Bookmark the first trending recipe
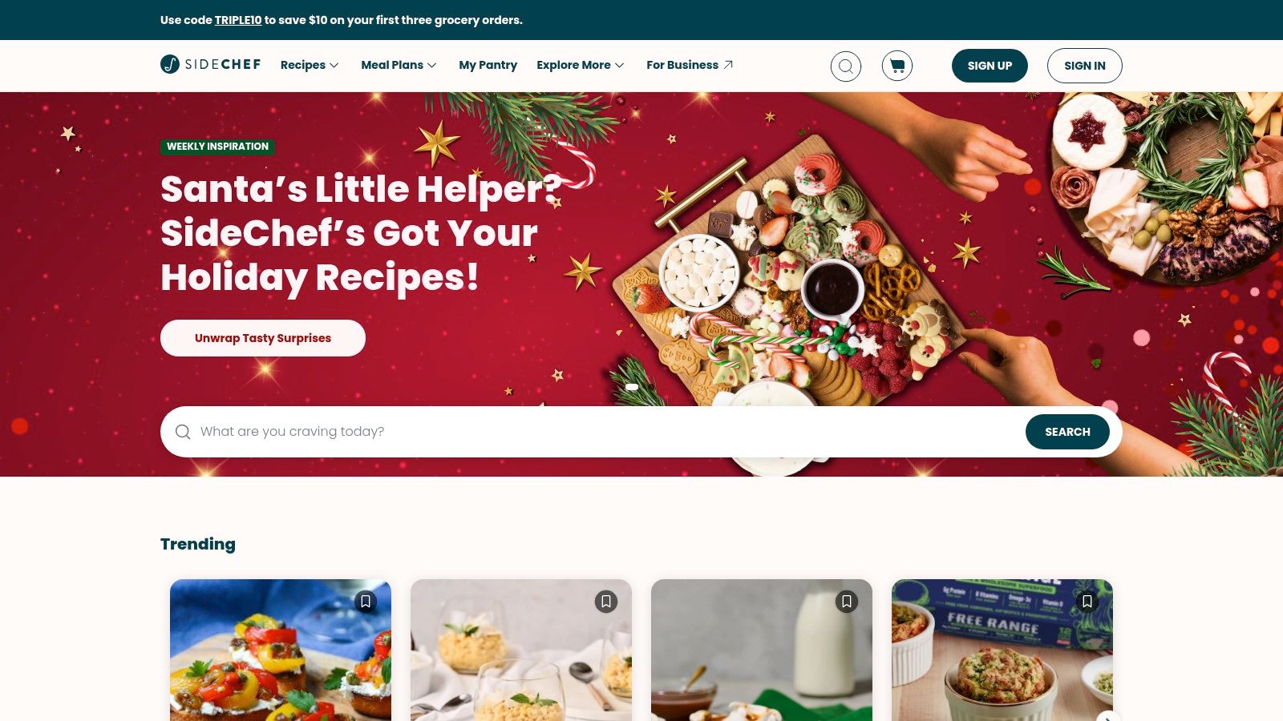Viewport: 1283px width, 721px height. pos(366,602)
